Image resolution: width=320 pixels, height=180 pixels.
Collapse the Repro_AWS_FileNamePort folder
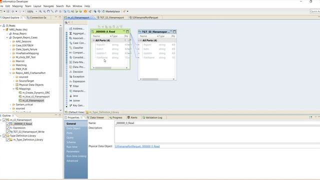(10, 73)
